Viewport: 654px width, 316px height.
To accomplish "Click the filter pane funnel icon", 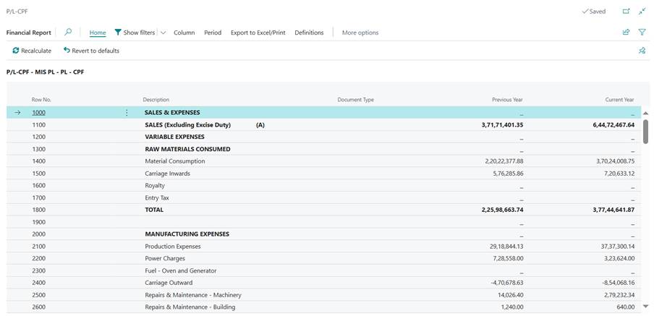I will pyautogui.click(x=642, y=33).
